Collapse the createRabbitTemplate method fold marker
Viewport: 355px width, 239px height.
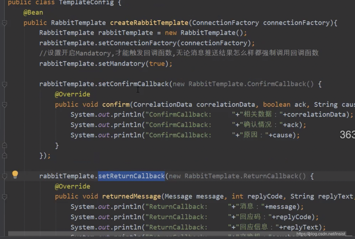tap(5, 23)
